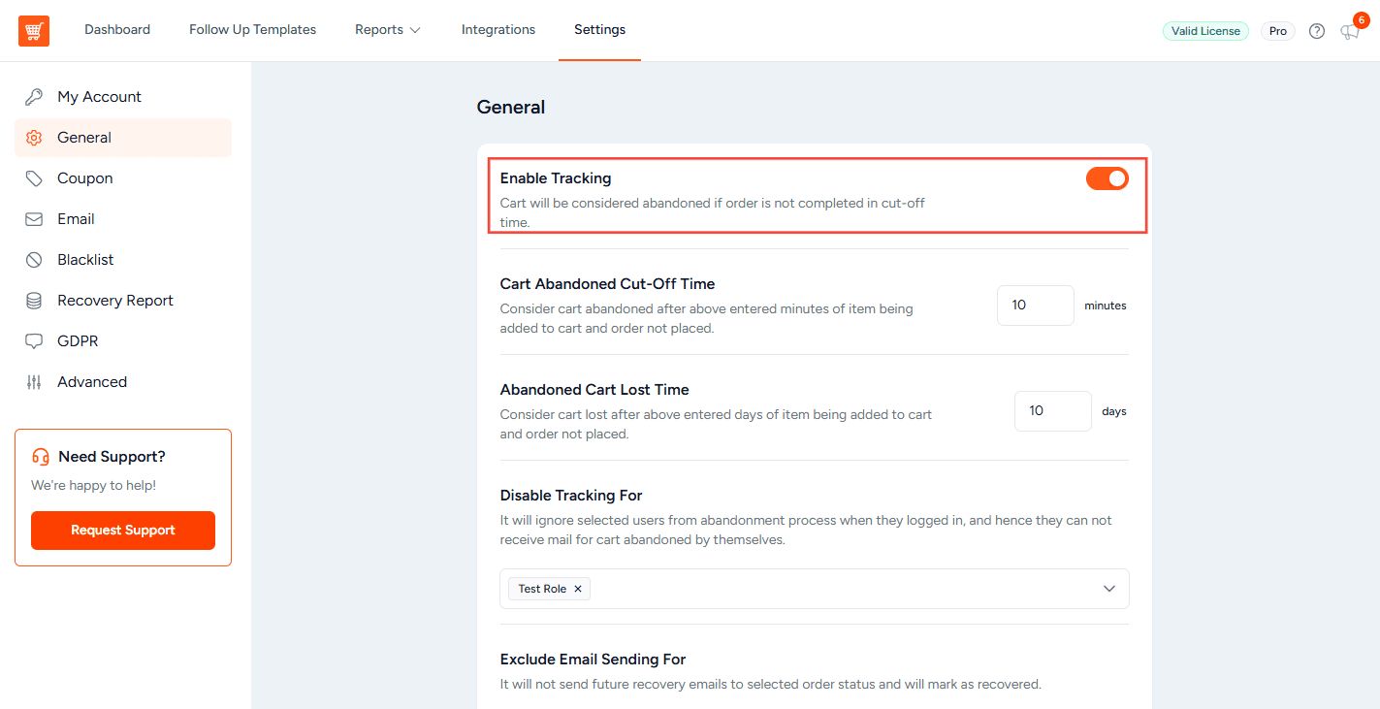Open Follow Up Templates tab
Viewport: 1380px width, 709px height.
[252, 30]
